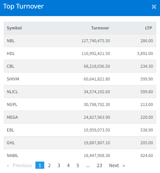Click the » last-page arrow
Screen dimensions: 160x173
tap(124, 165)
